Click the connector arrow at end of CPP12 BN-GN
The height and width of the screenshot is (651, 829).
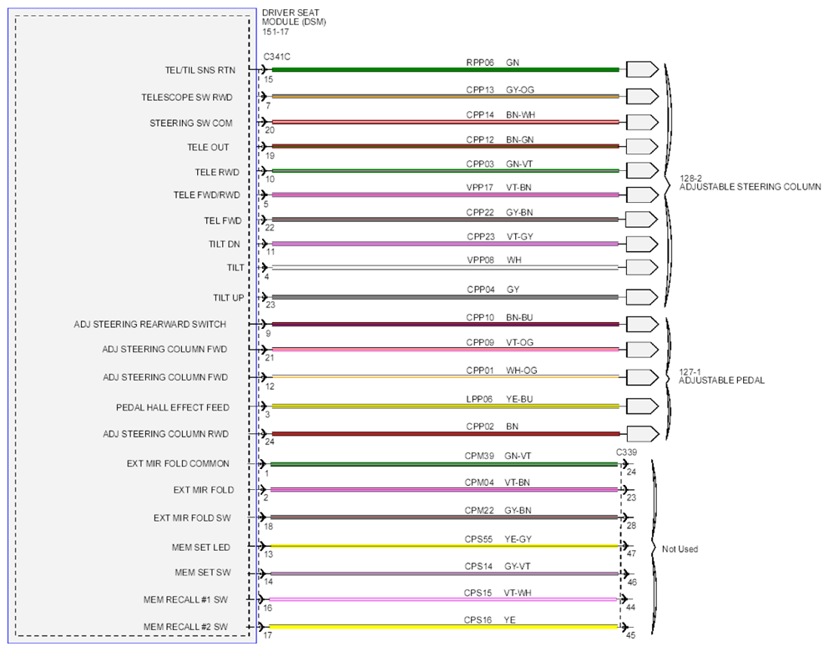pos(642,146)
